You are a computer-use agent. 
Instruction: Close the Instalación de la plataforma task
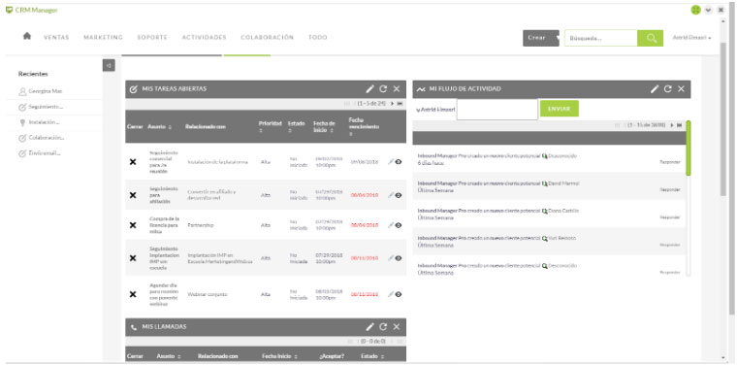click(133, 162)
